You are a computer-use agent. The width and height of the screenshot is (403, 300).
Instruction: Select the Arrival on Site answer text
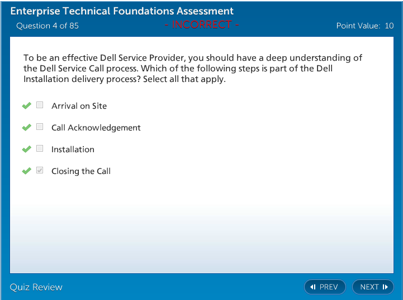point(79,106)
